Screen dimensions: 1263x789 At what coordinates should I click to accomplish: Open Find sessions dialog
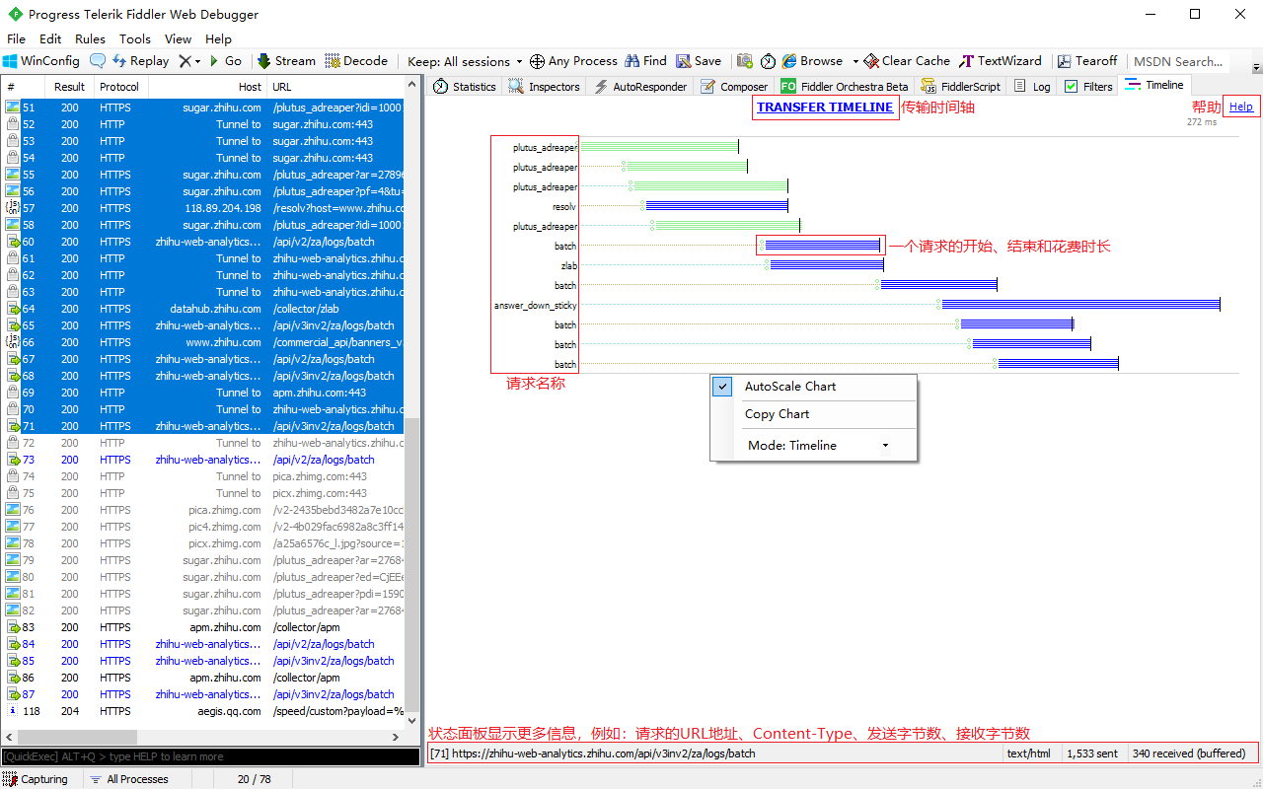tap(644, 61)
